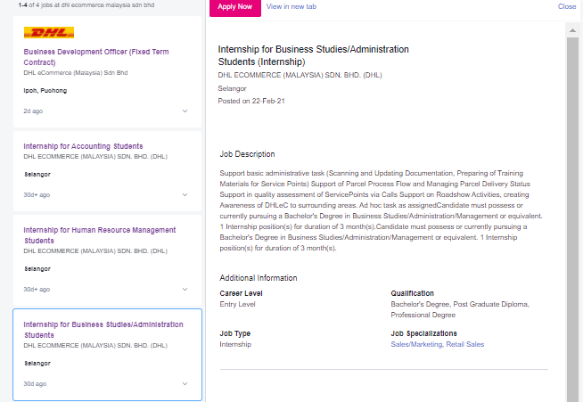The image size is (583, 402).
Task: Open the Retail Sales specialization link
Action: 465,344
